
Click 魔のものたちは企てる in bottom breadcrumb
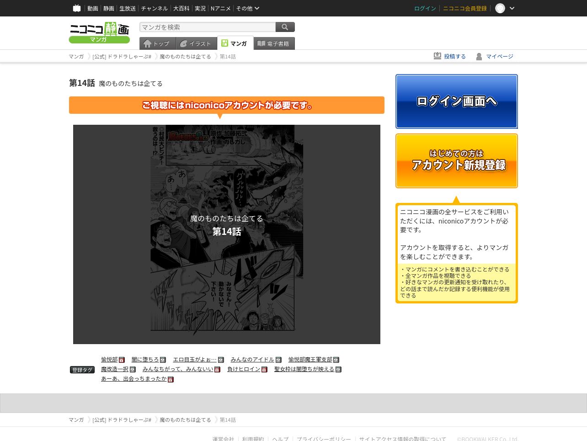point(185,420)
